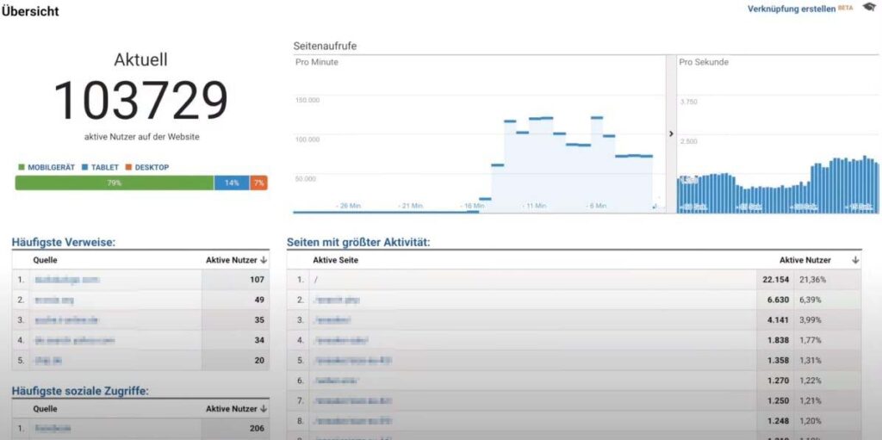
Task: Click the TABLET legend label
Action: tap(104, 168)
